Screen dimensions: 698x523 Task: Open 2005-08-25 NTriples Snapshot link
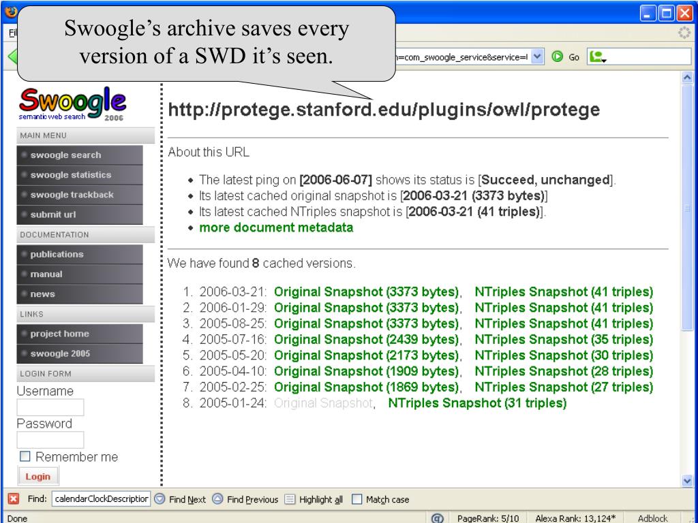tap(564, 323)
